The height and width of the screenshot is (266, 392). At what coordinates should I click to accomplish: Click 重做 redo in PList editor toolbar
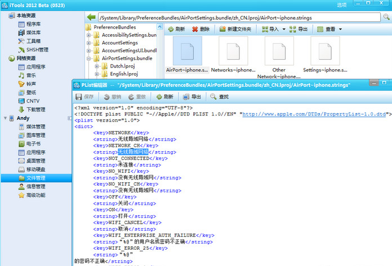[137, 97]
